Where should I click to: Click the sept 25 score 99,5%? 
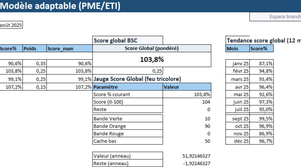pyautogui.click(x=261, y=119)
